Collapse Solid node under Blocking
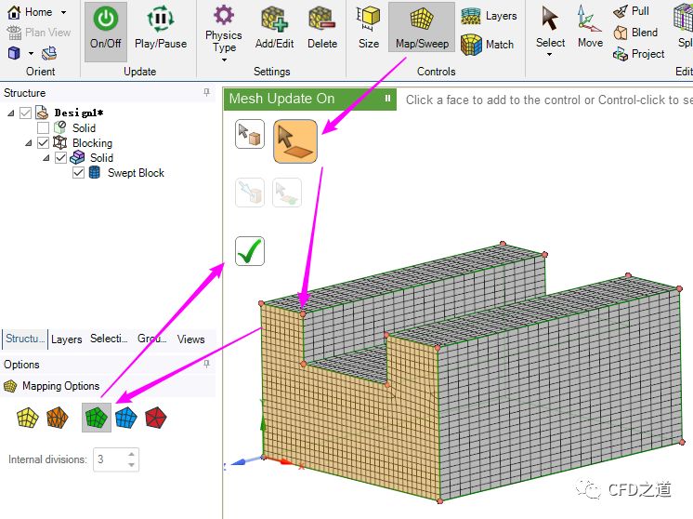 pyautogui.click(x=46, y=158)
